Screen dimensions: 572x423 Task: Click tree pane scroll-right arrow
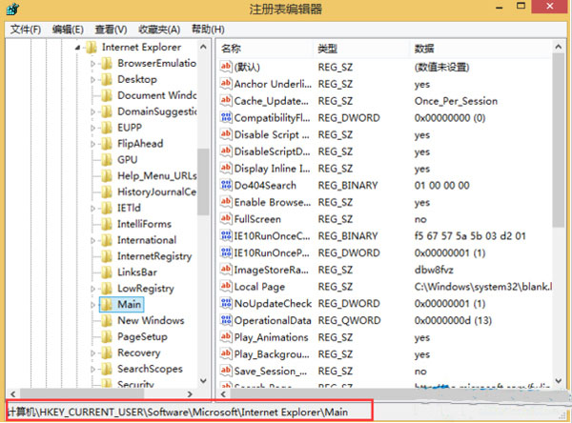pyautogui.click(x=190, y=393)
